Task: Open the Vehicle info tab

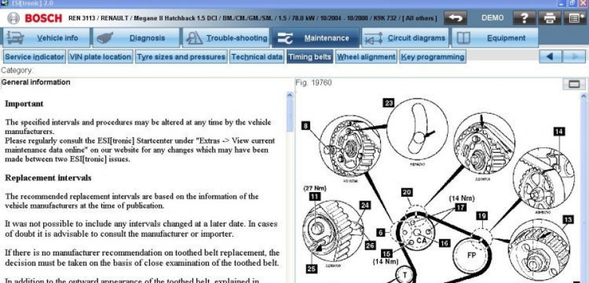Action: point(46,38)
